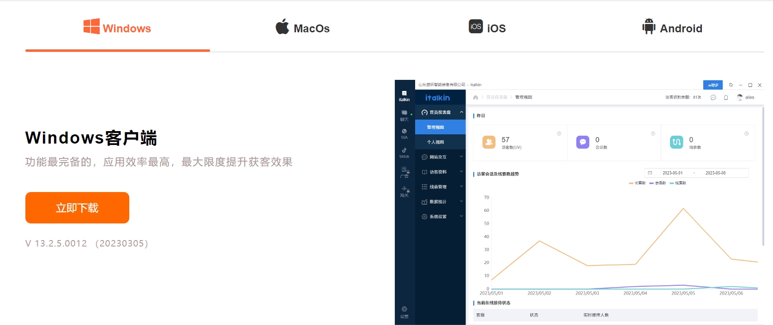
Task: Click the home breadcrumb icon
Action: pyautogui.click(x=475, y=97)
